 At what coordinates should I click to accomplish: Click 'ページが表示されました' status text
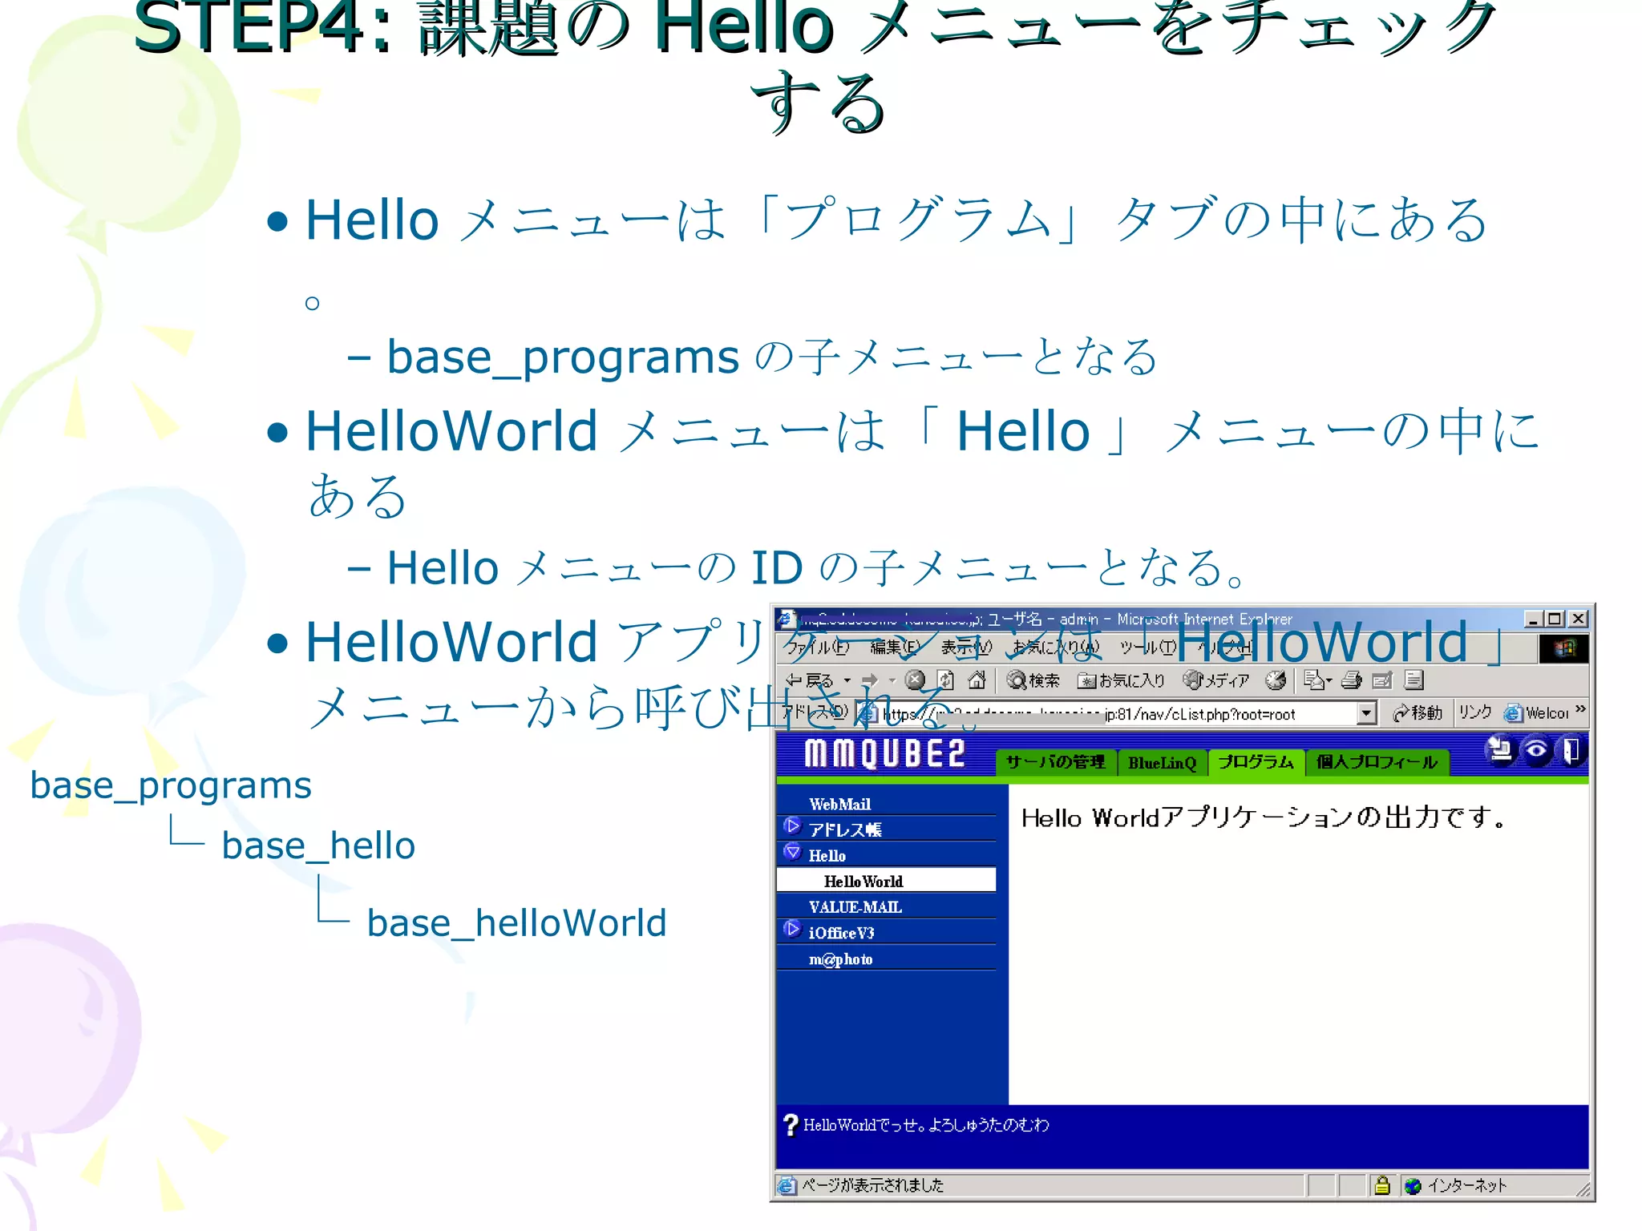(x=872, y=1185)
